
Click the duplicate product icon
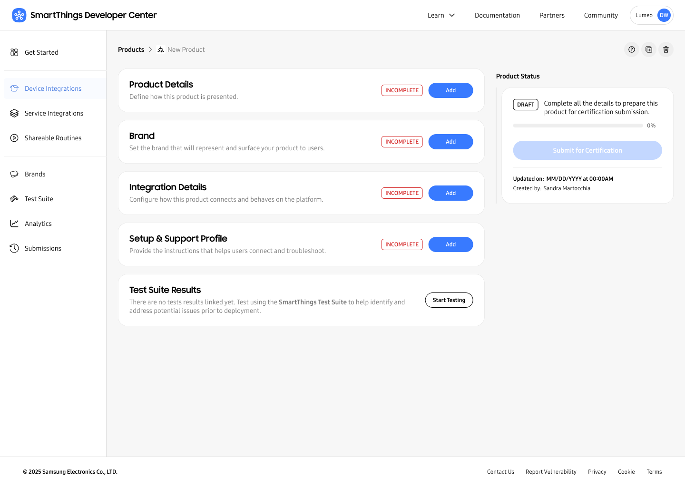[649, 49]
